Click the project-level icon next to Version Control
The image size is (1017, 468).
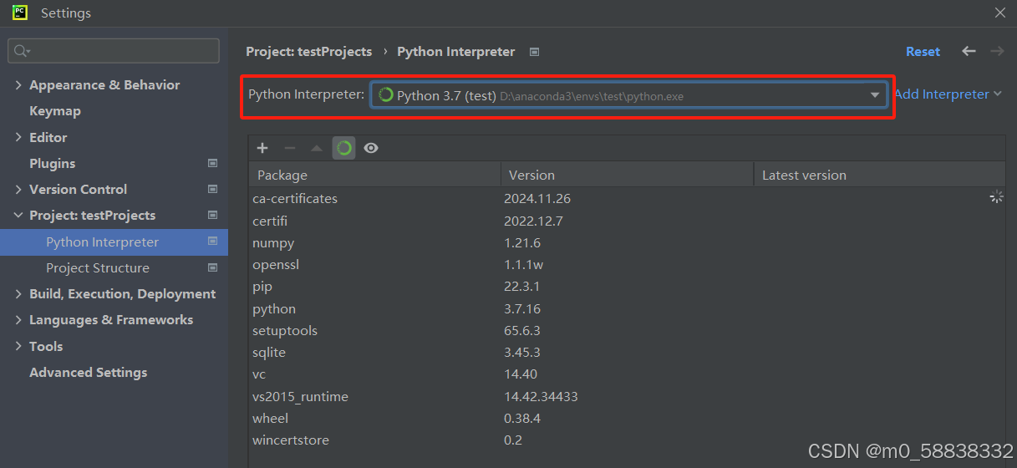tap(212, 189)
